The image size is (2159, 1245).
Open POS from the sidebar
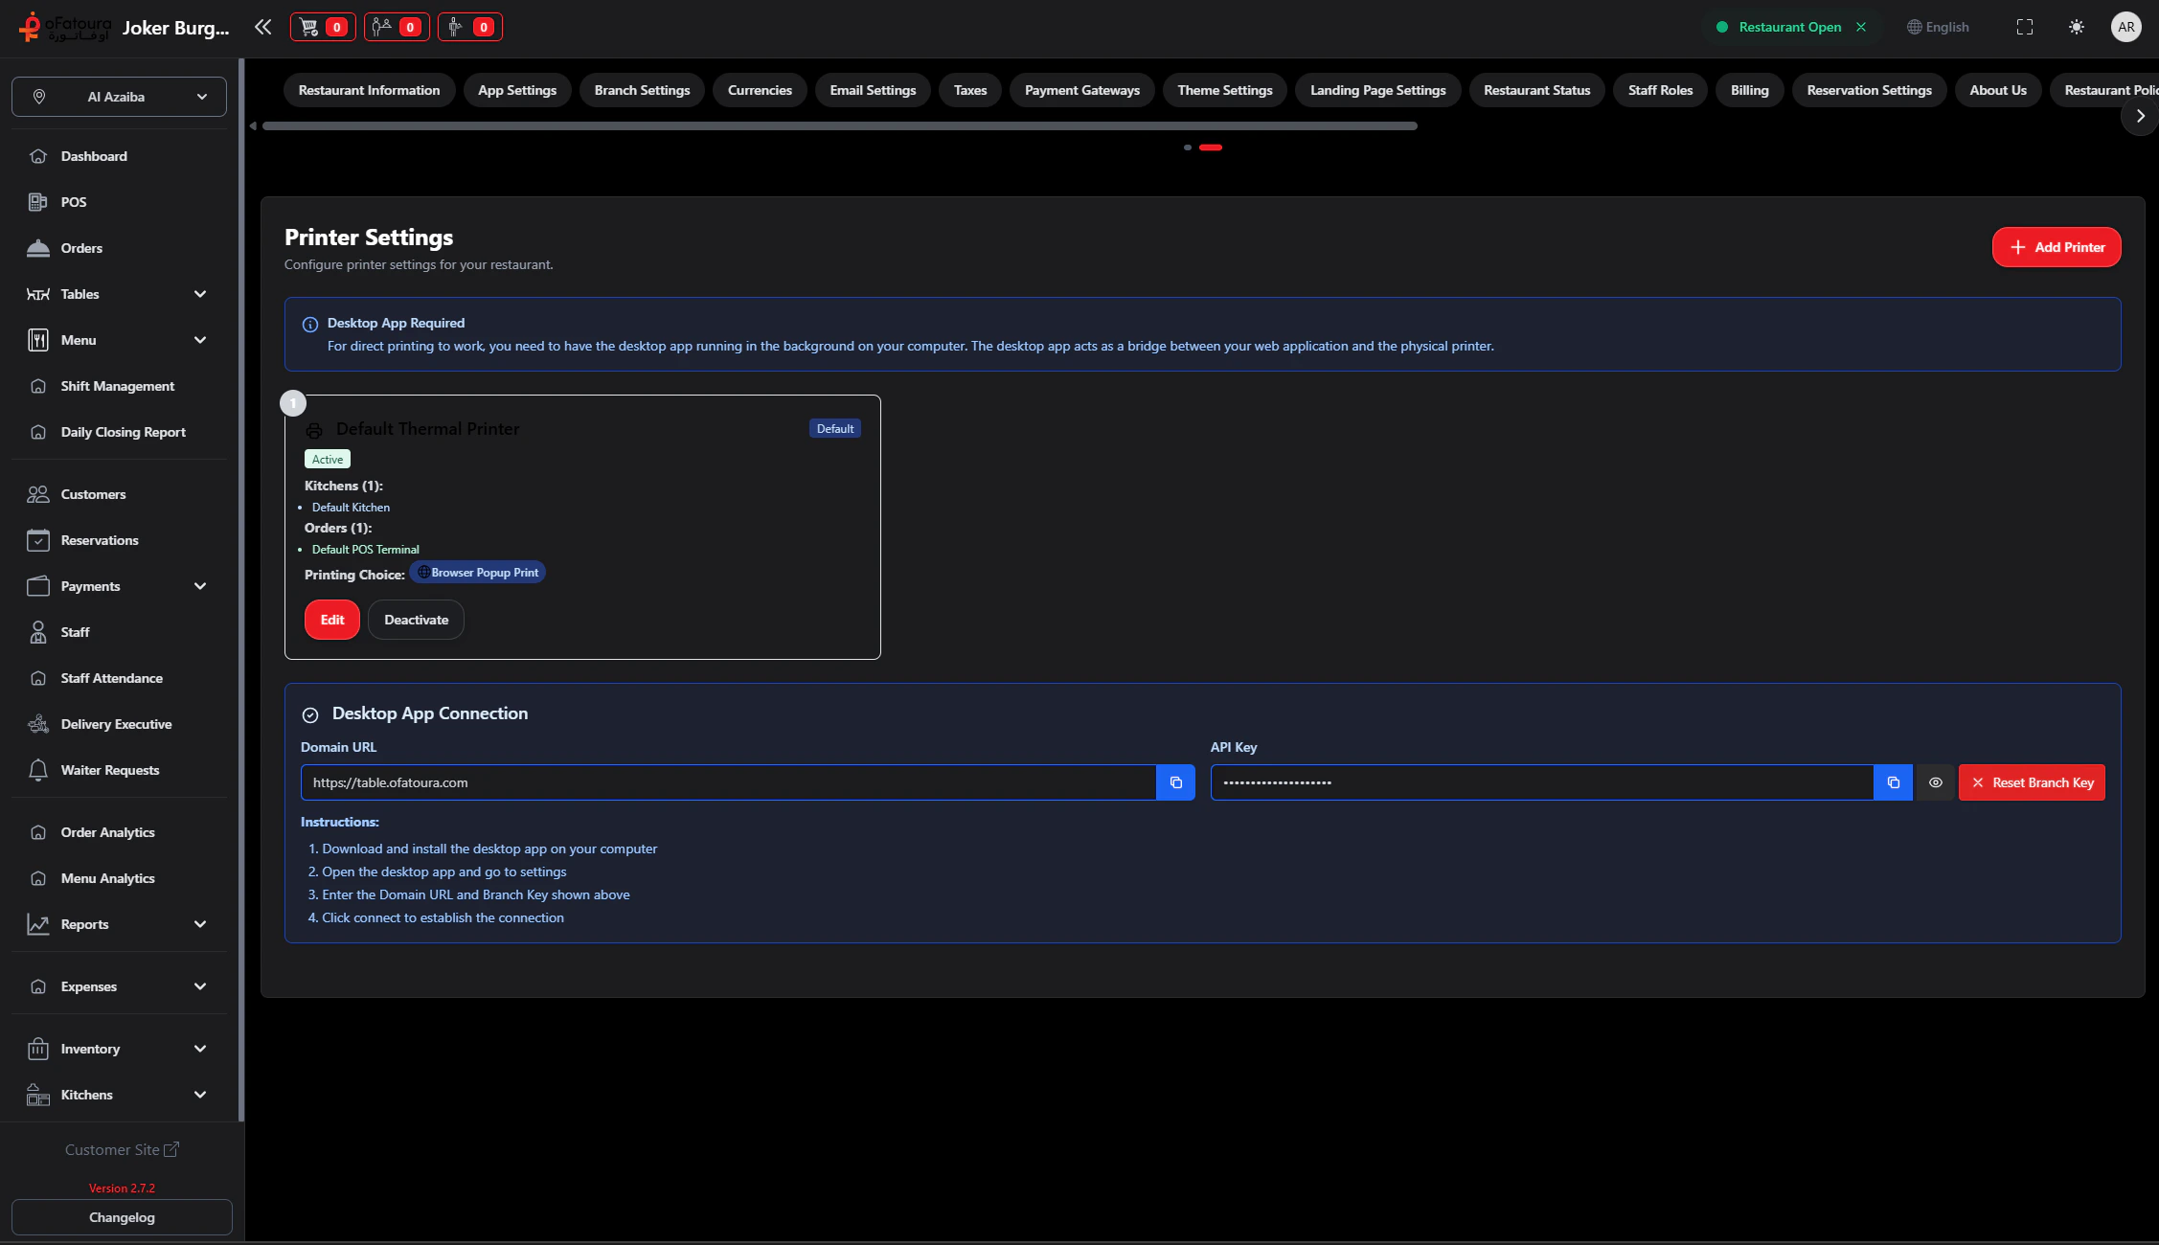point(74,202)
